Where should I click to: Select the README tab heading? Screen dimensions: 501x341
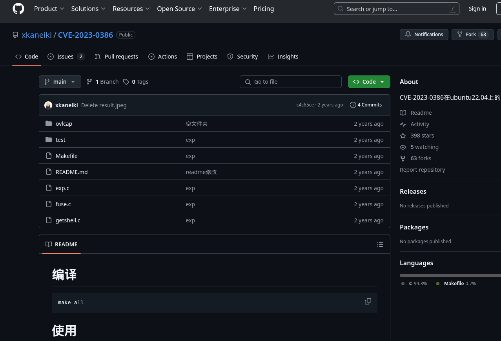pos(62,244)
